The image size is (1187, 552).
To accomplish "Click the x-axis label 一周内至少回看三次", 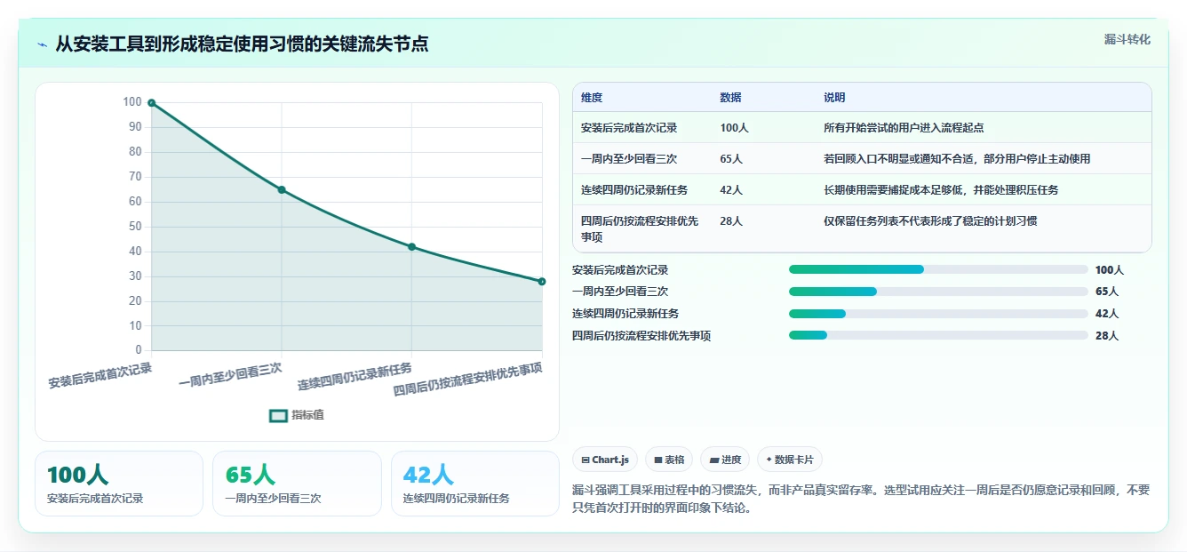I will (x=231, y=376).
